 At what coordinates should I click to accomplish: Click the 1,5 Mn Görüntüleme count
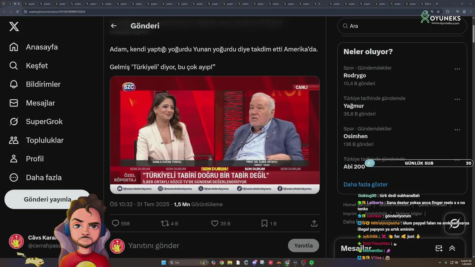point(198,204)
